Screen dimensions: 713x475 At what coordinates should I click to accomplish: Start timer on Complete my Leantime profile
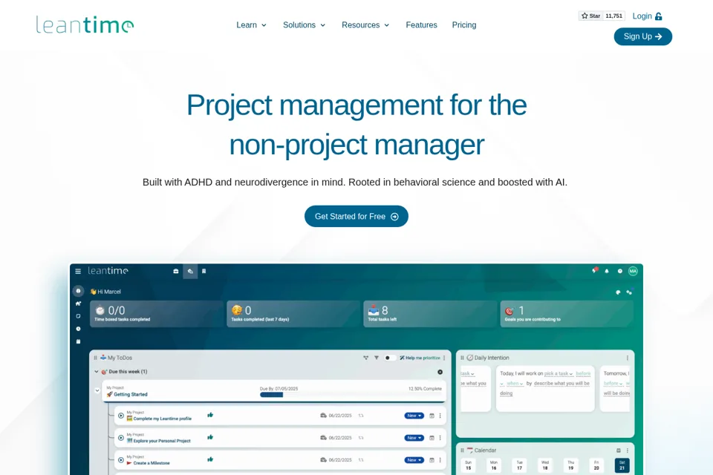coord(121,416)
